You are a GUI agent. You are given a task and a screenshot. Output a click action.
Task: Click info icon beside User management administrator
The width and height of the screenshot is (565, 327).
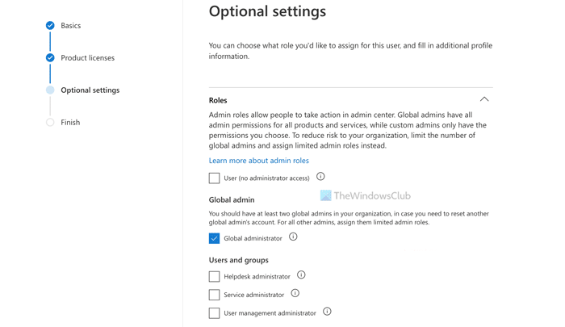(327, 312)
